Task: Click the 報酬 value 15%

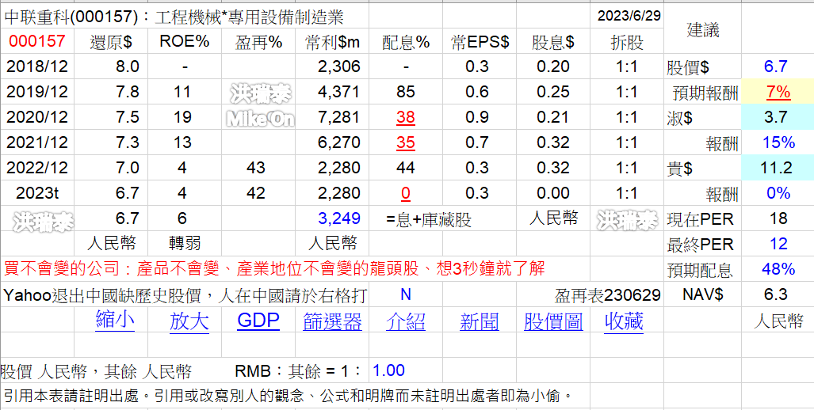Action: [x=778, y=142]
